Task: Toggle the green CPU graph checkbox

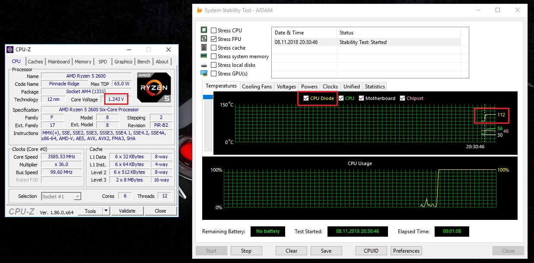Action: pyautogui.click(x=341, y=98)
